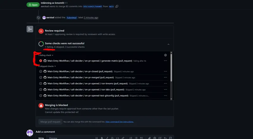Screen dimensions: 253x139
Task: Collapse the checks summary section chevron
Action: (x=168, y=45)
